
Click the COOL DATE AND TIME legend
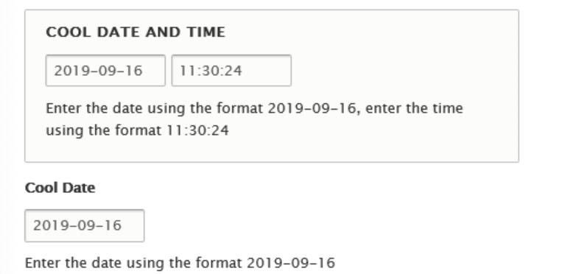136,32
